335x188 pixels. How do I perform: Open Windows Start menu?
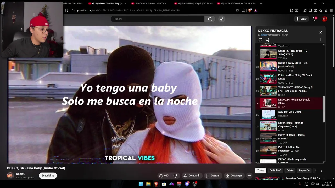(x=141, y=184)
